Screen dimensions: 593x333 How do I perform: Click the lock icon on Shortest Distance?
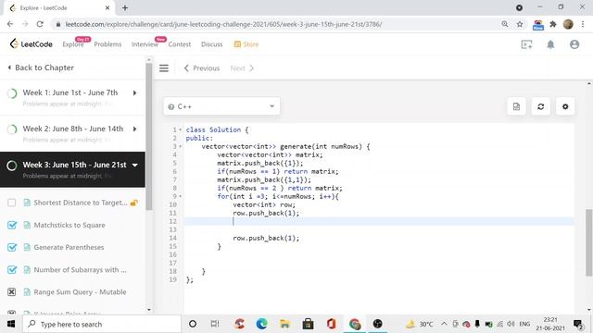coord(133,203)
